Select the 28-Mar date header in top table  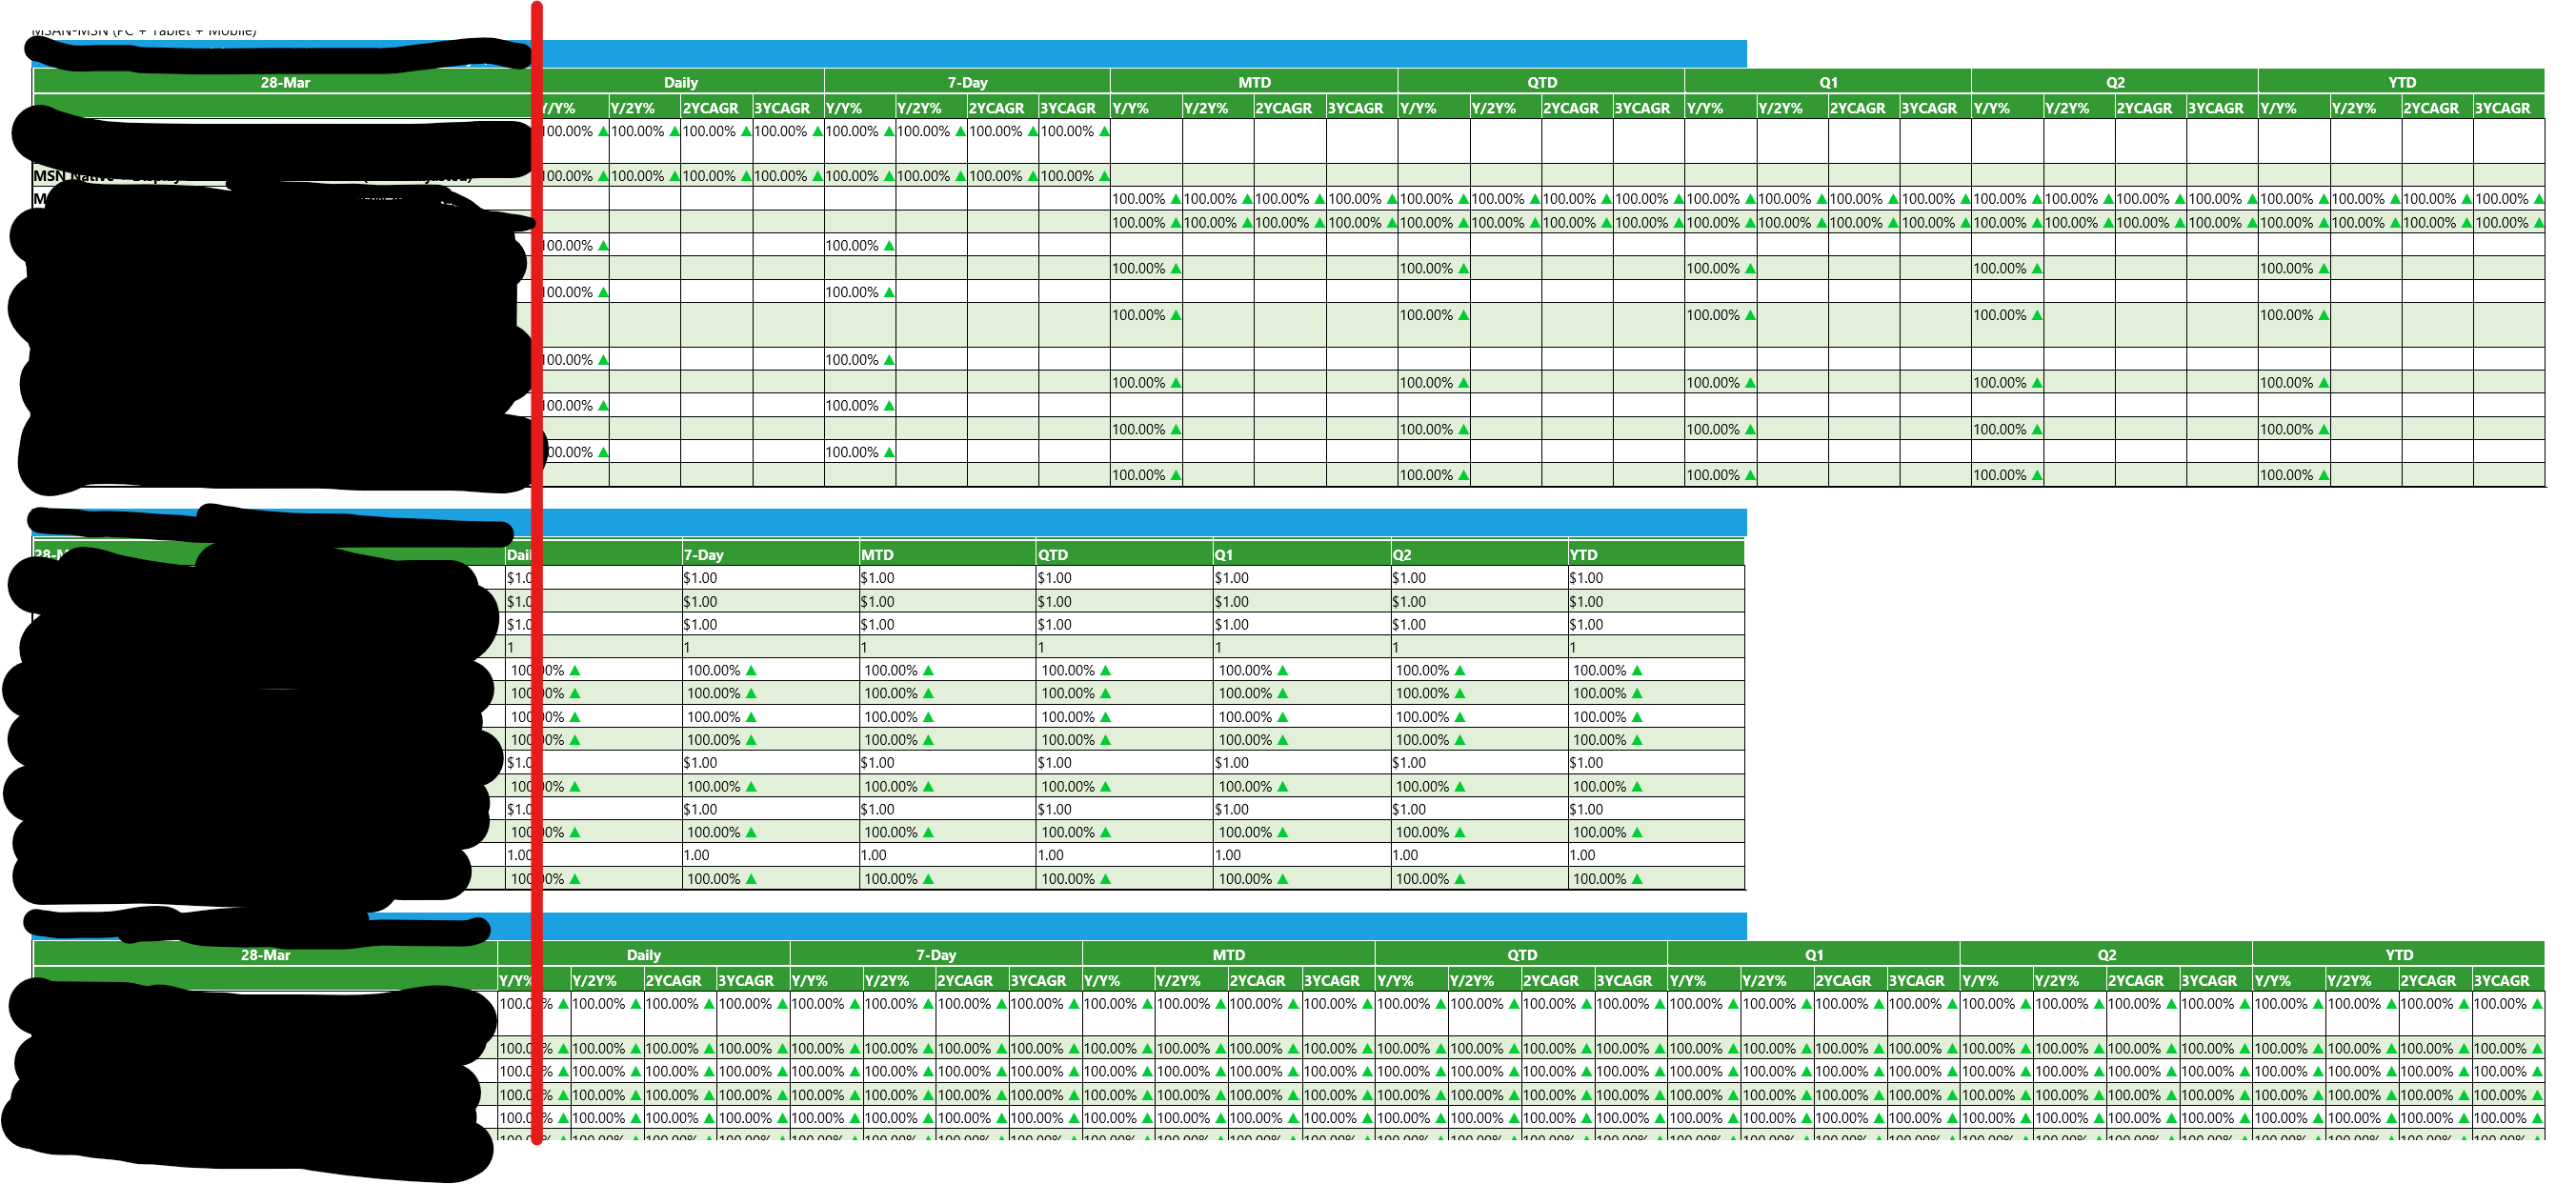pyautogui.click(x=285, y=82)
